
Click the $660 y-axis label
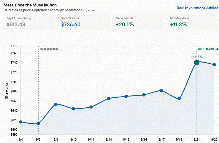pos(14,101)
